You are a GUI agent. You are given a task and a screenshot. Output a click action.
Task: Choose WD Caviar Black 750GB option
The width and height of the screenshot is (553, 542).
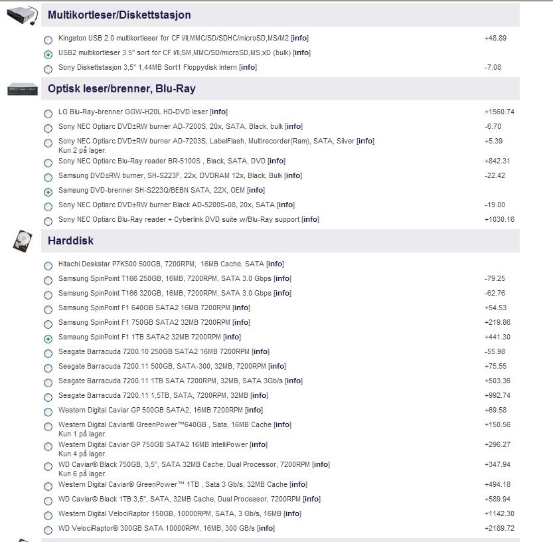48,466
